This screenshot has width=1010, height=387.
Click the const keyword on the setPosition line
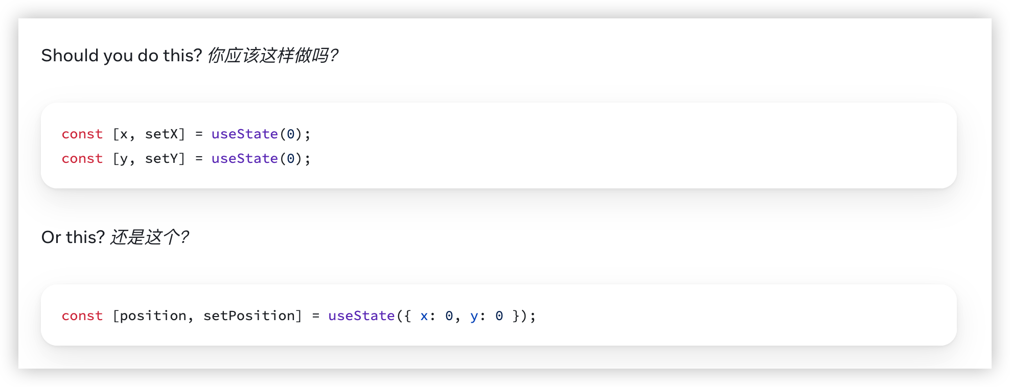(82, 316)
